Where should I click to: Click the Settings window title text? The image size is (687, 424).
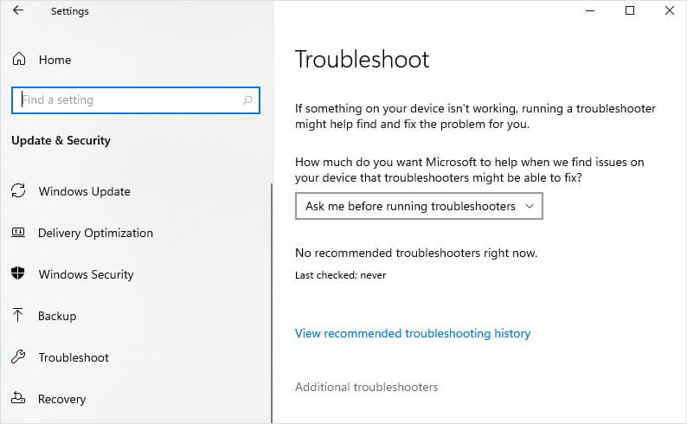pos(70,11)
